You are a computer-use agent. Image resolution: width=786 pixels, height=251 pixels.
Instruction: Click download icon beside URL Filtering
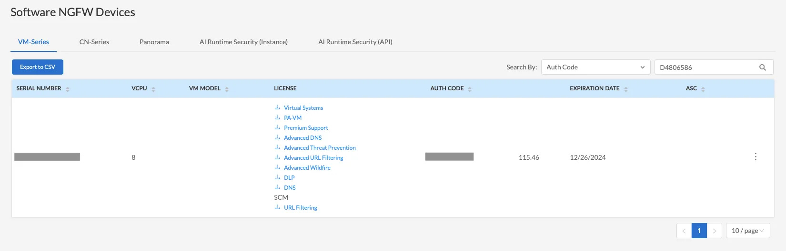pyautogui.click(x=277, y=207)
